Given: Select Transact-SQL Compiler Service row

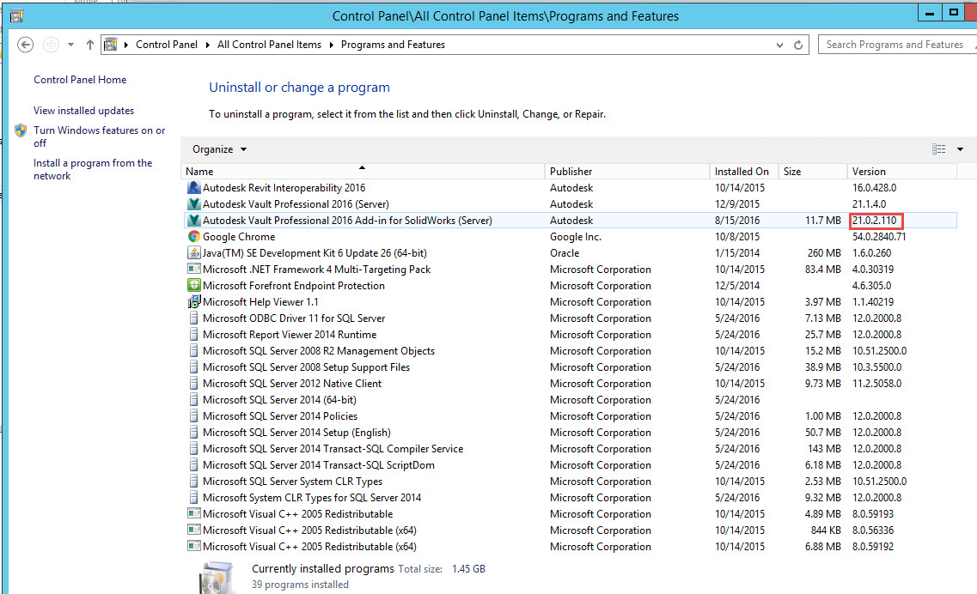Looking at the screenshot, I should (570, 448).
